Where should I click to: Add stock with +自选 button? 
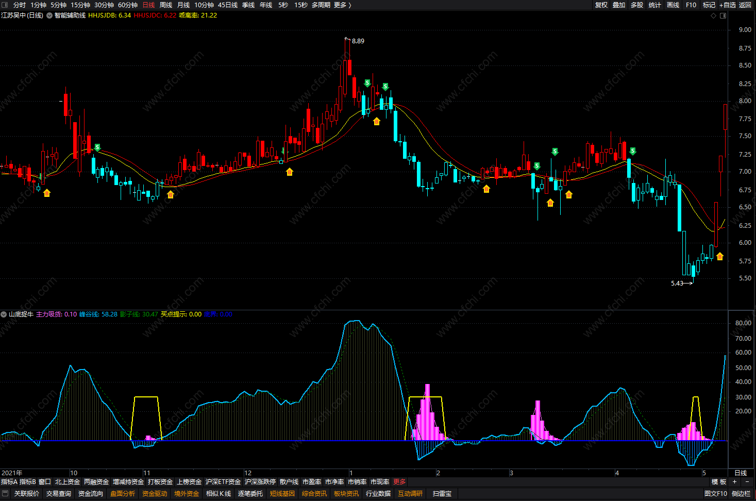[x=727, y=5]
